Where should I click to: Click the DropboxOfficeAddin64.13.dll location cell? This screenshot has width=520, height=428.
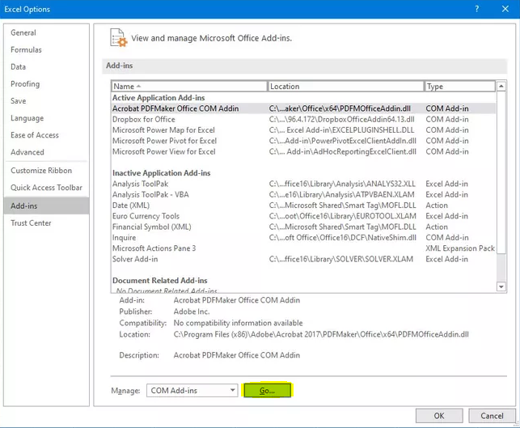(341, 120)
